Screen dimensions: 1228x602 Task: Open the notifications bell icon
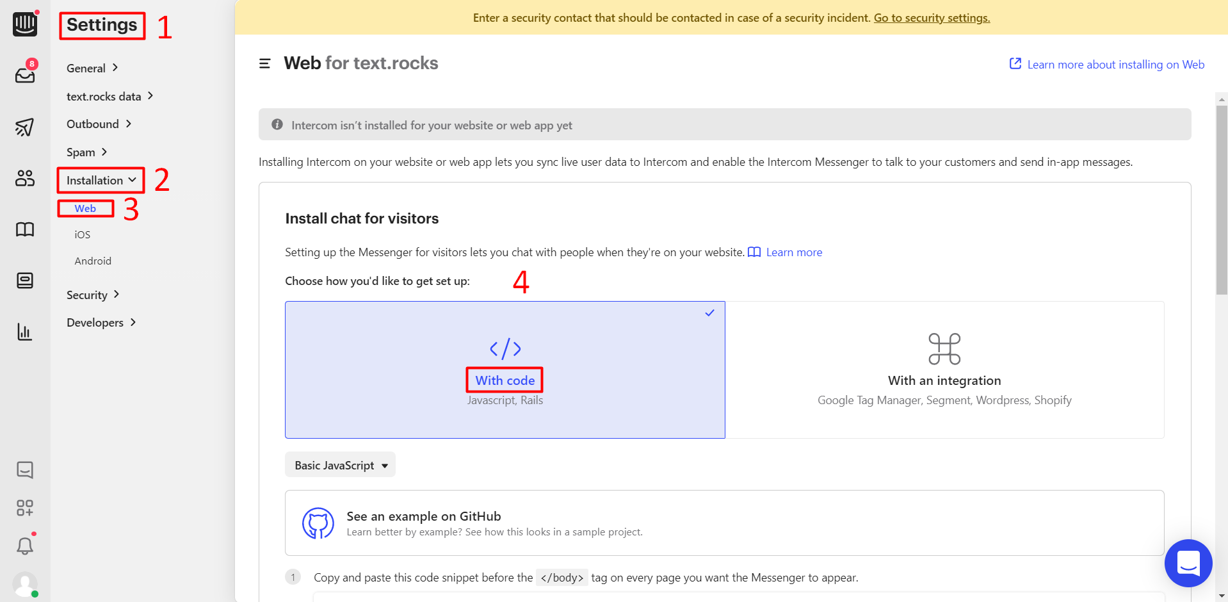click(x=25, y=546)
